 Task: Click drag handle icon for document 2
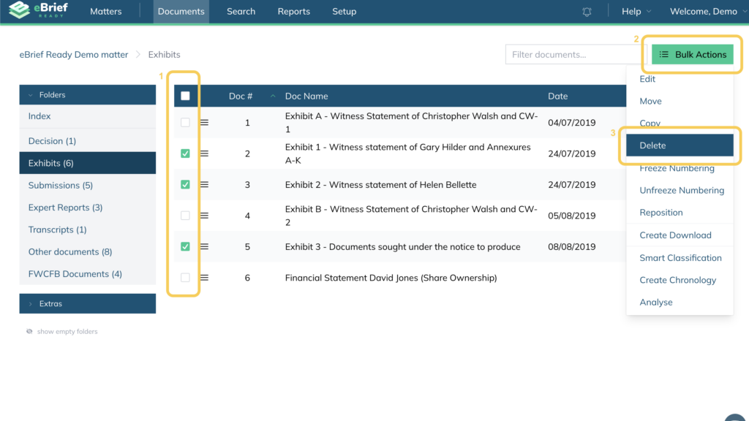pos(204,153)
